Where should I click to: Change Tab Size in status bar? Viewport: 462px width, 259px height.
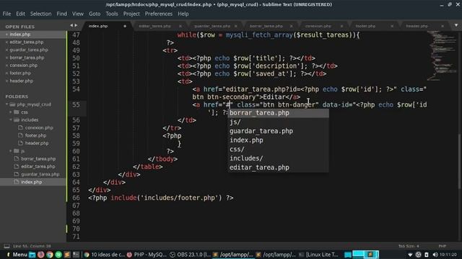tap(409, 246)
